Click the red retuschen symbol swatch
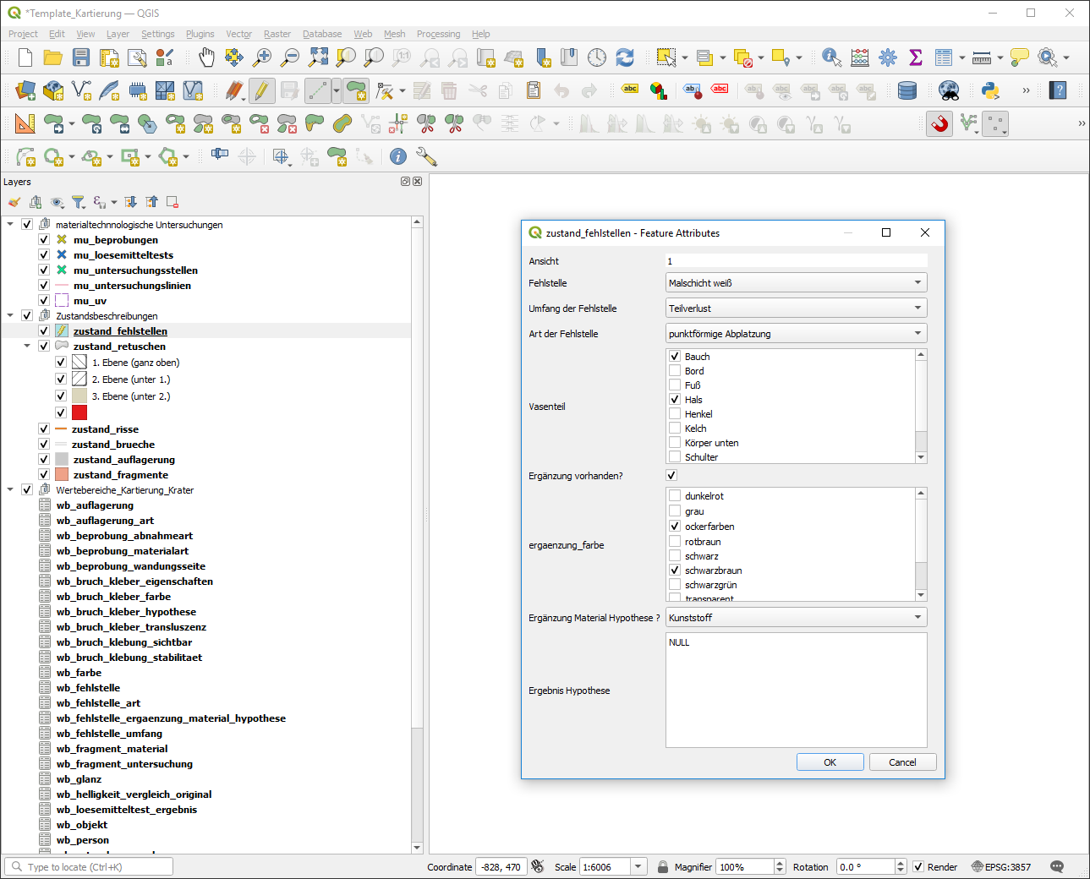This screenshot has width=1090, height=879. coord(79,412)
